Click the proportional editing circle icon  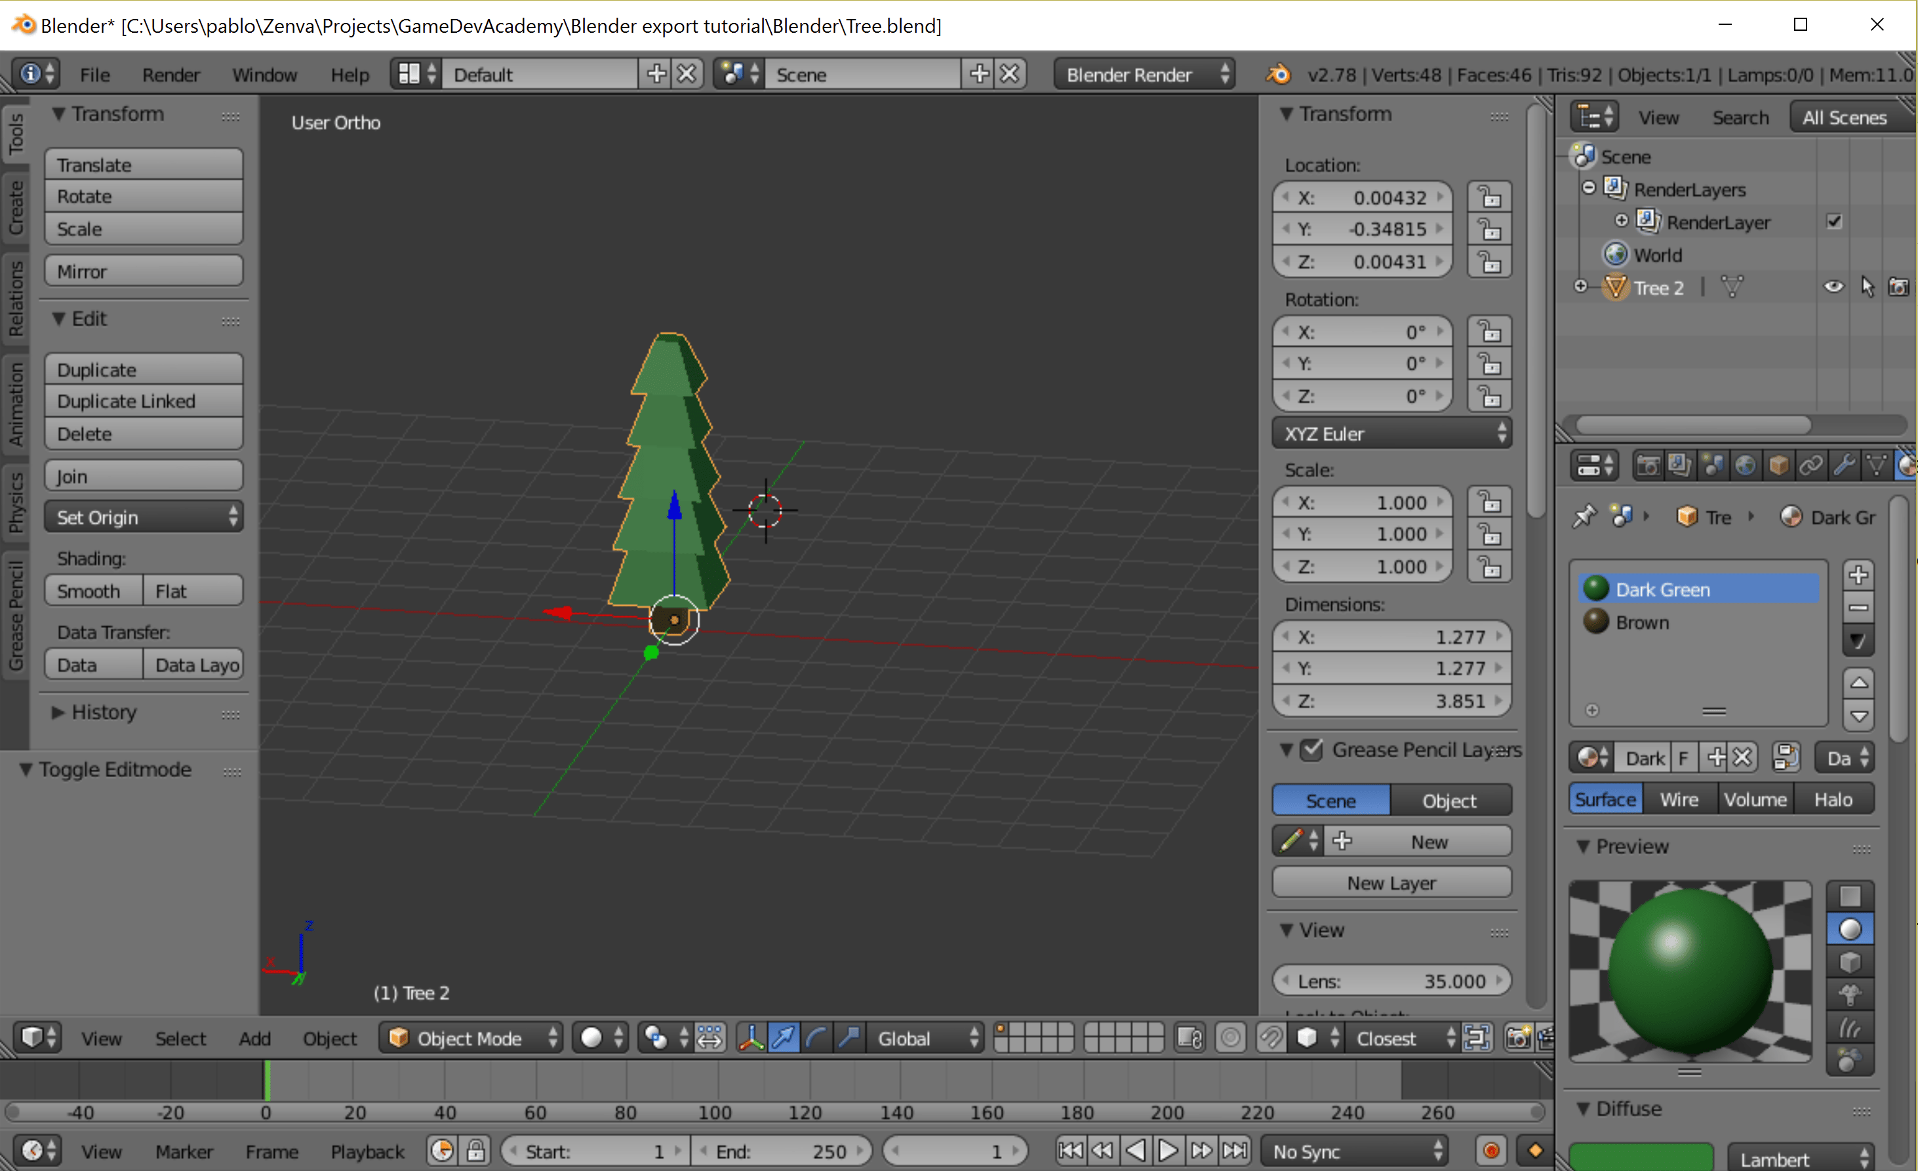[1231, 1038]
